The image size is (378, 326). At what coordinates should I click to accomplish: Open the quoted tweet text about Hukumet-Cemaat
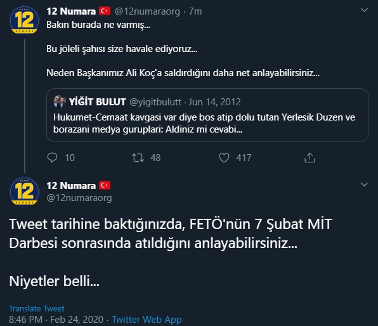tap(204, 123)
